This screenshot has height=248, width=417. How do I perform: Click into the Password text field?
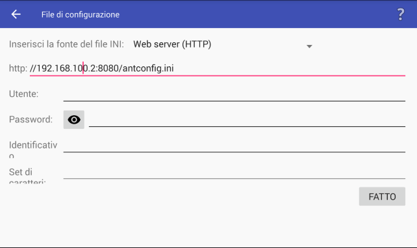247,119
